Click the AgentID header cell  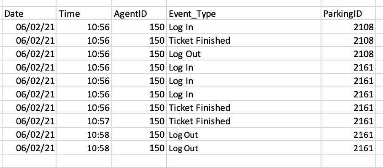coord(139,13)
